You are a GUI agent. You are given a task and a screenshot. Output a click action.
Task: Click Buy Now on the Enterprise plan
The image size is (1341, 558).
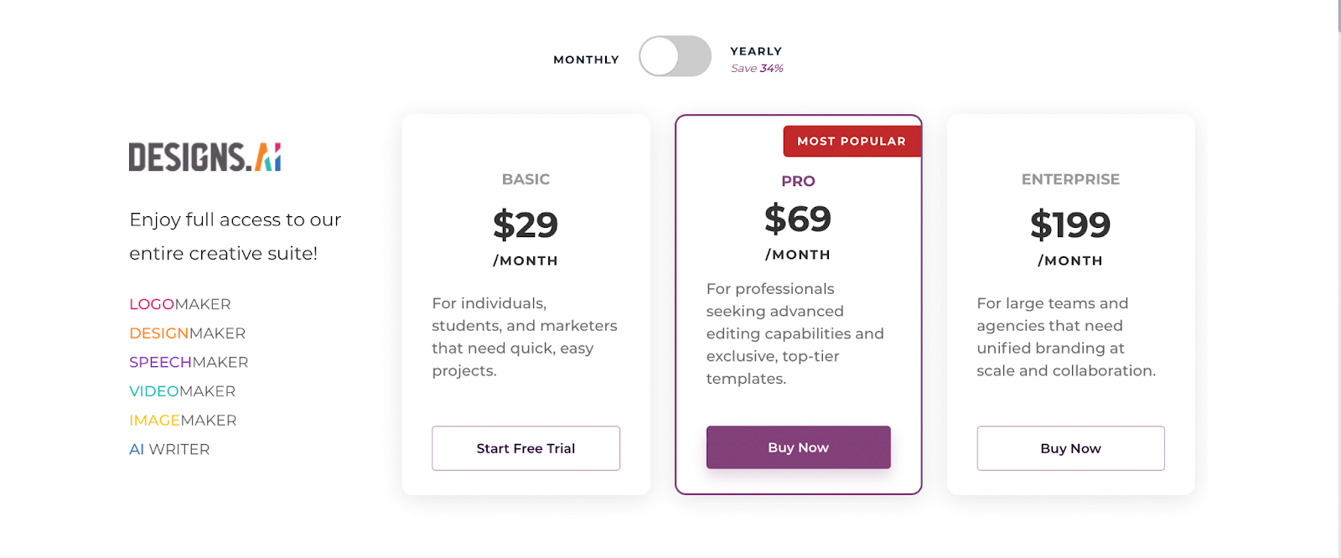coord(1070,448)
